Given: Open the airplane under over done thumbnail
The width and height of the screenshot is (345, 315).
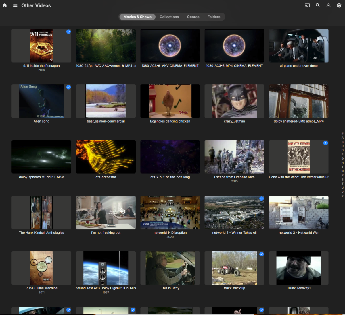Looking at the screenshot, I should point(299,46).
